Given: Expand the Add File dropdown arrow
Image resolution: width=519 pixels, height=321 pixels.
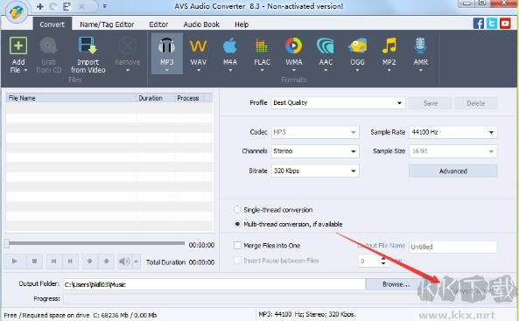Looking at the screenshot, I should click(25, 70).
